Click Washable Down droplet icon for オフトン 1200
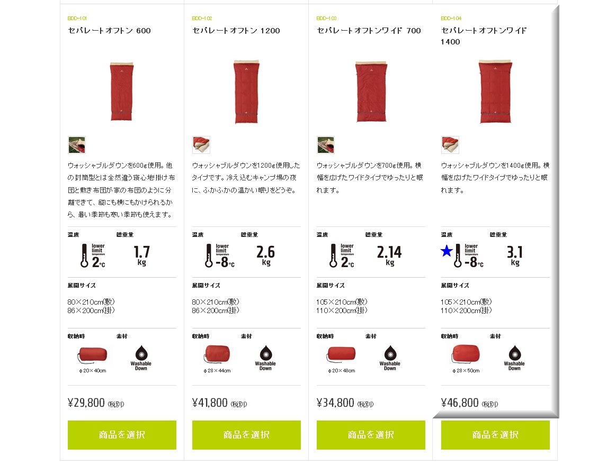This screenshot has height=466, width=616. pos(265,353)
